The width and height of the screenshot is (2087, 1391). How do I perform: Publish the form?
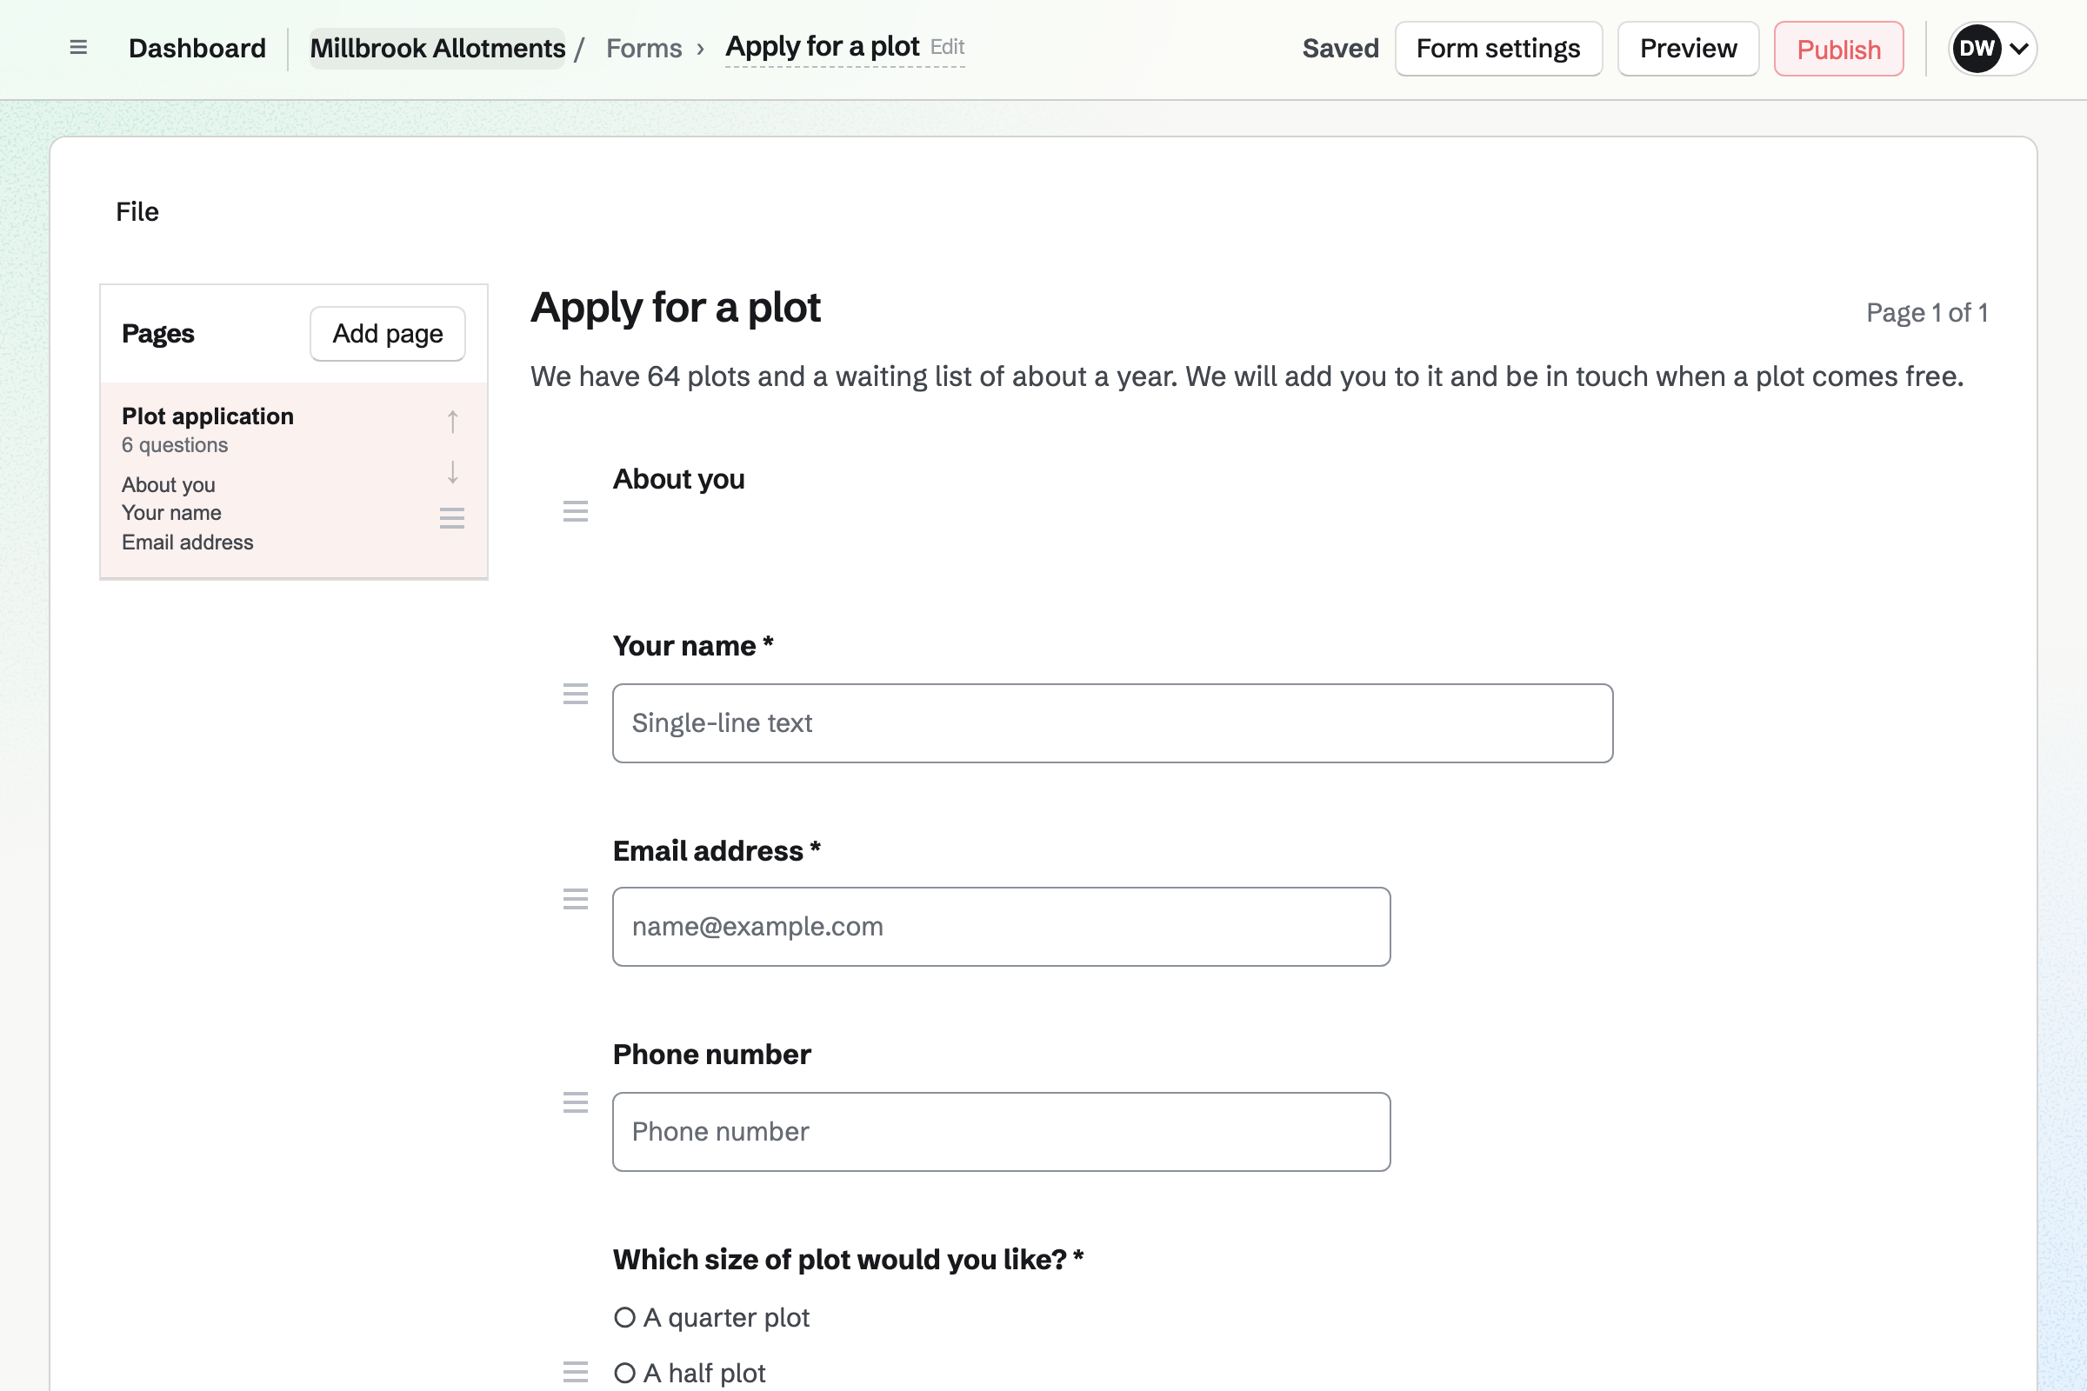click(1838, 49)
